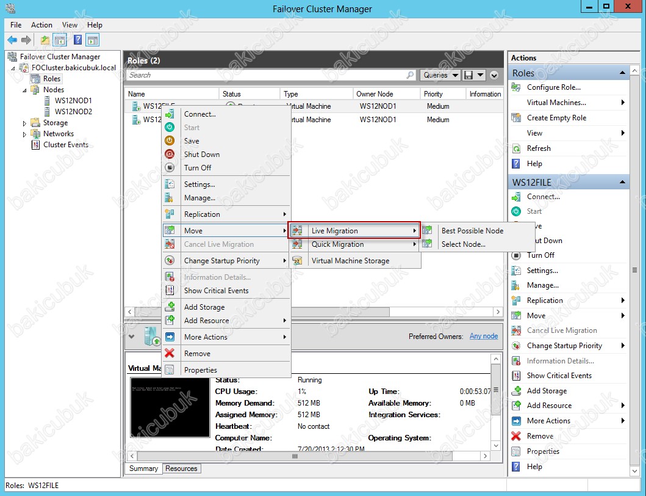The image size is (646, 496).
Task: Click the save query floppy disk icon
Action: (468, 75)
